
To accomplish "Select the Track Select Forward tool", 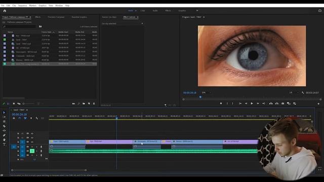I will click(x=4, y=117).
